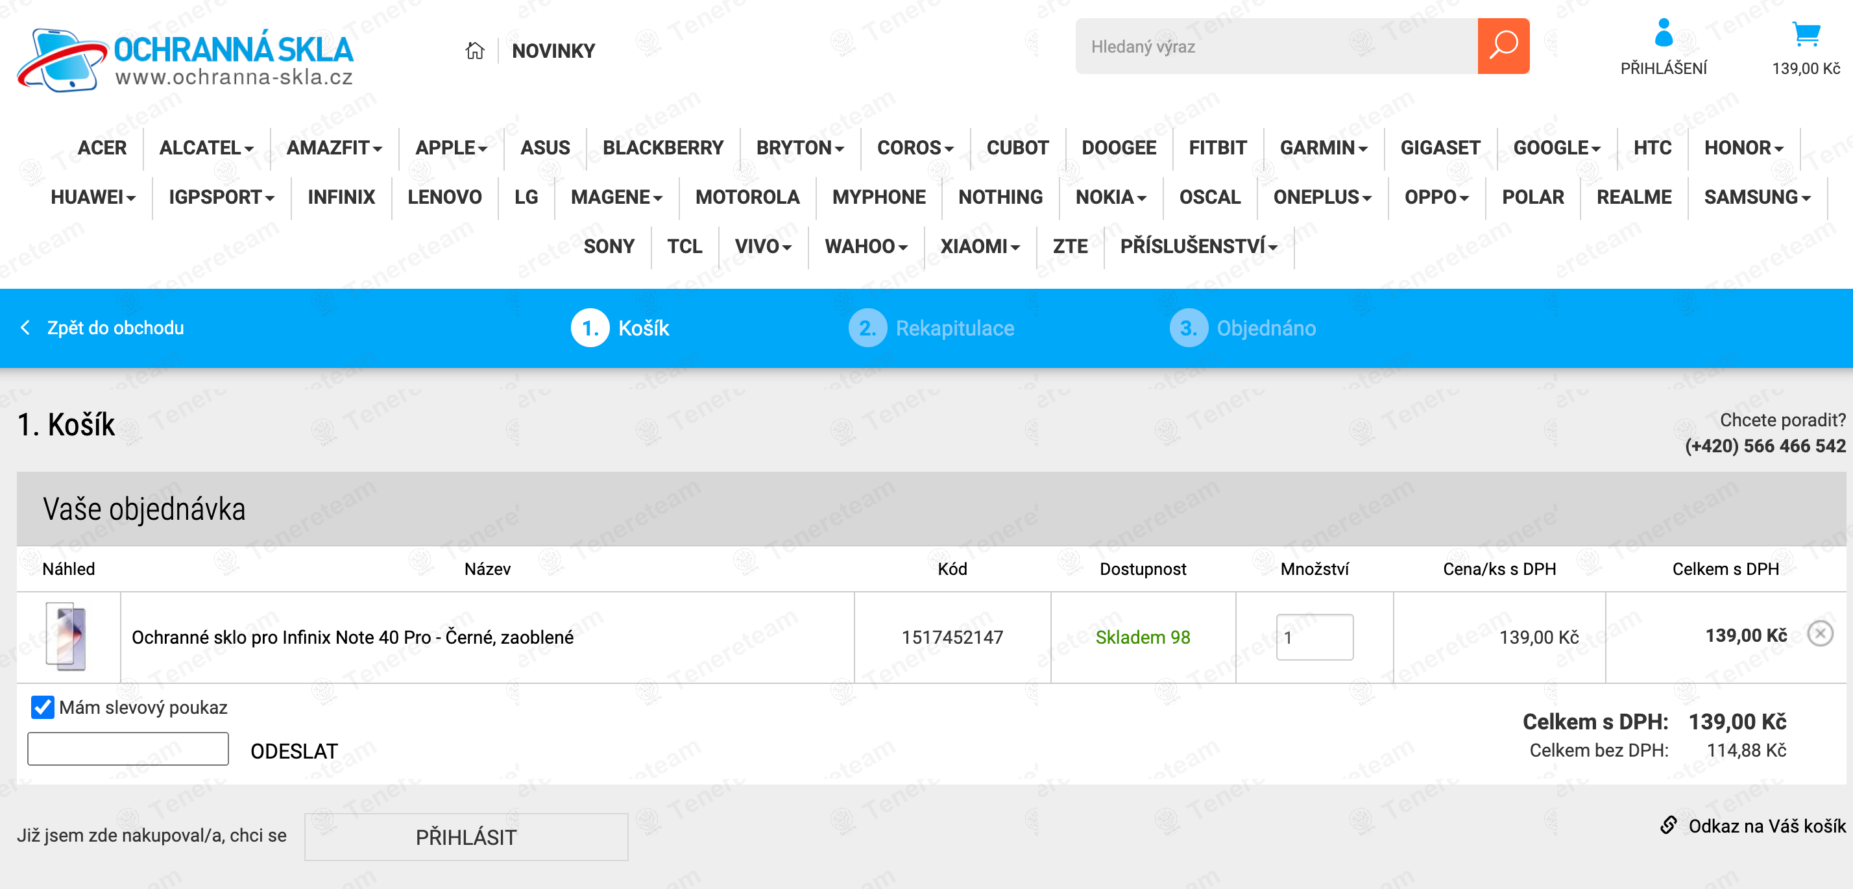Expand the NOKIA brand dropdown
1853x889 pixels.
1111,197
